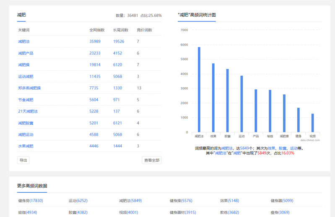335x217 pixels.
Task: Click the 全网指数 column header
Action: click(x=97, y=30)
